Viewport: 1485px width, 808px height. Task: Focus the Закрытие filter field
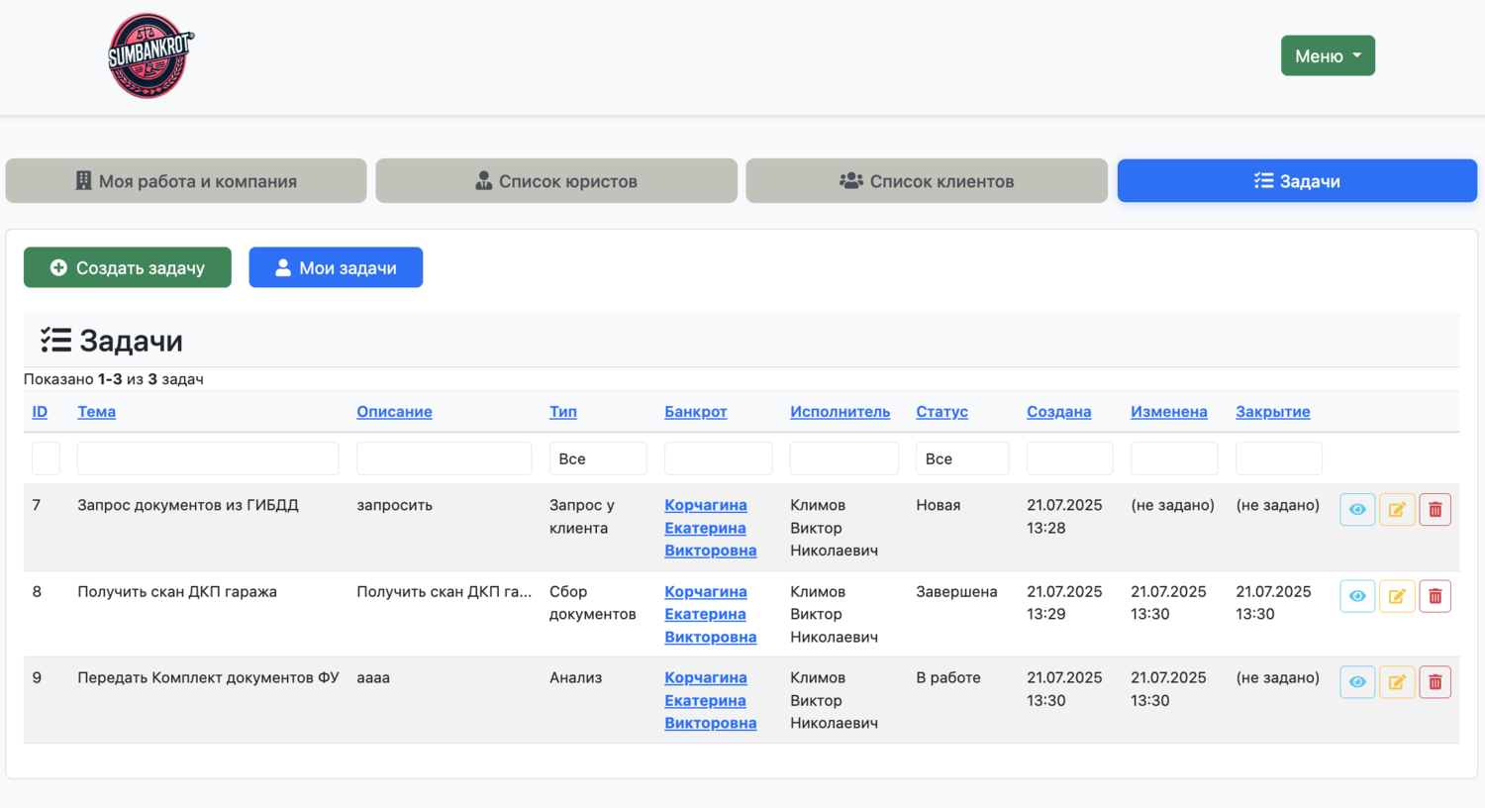tap(1279, 458)
